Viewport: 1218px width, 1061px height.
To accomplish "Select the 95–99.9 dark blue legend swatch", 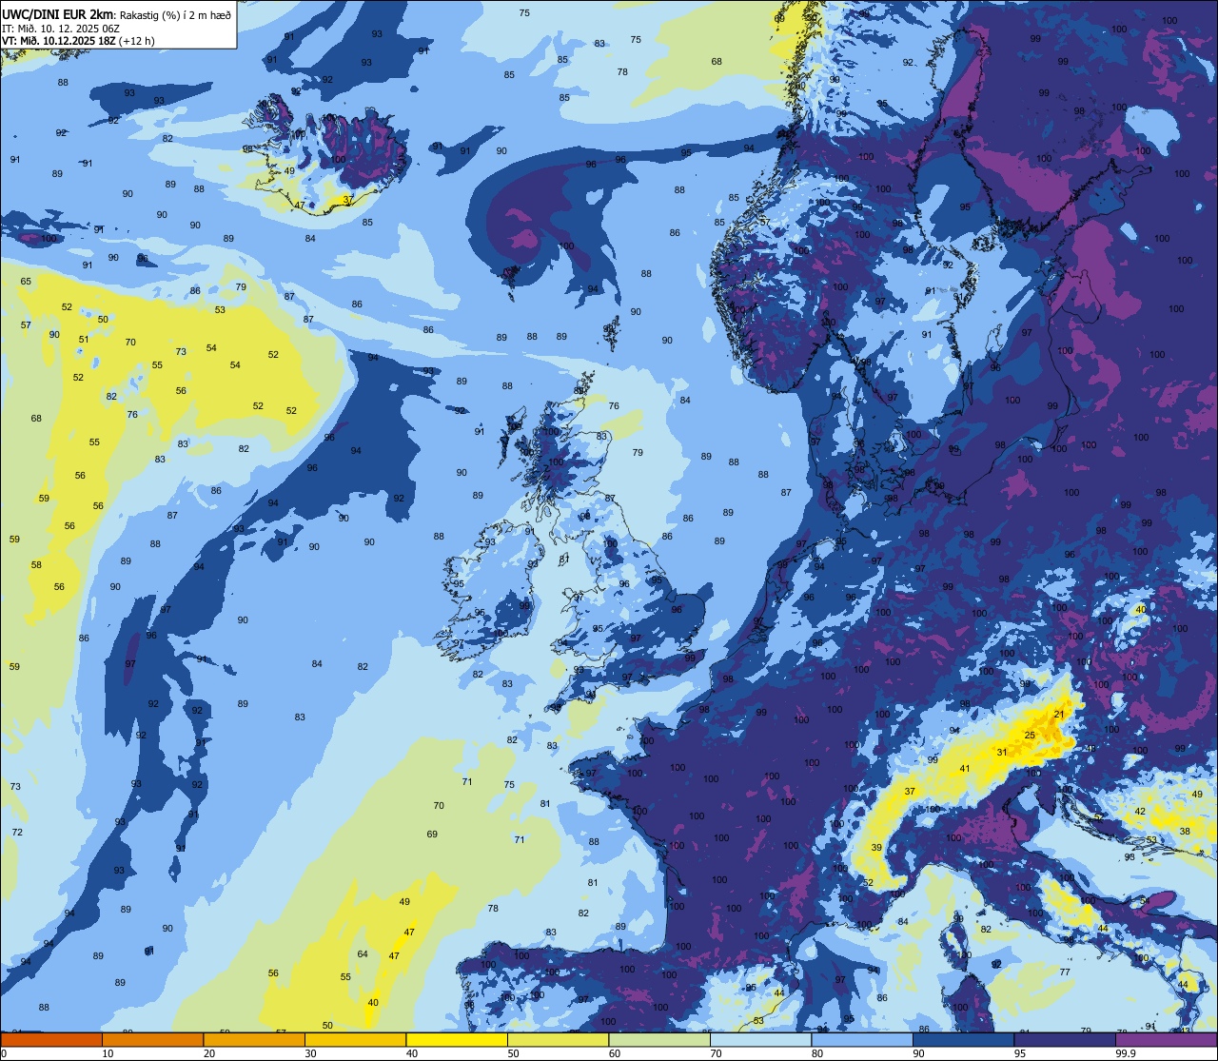I will pyautogui.click(x=1065, y=1040).
